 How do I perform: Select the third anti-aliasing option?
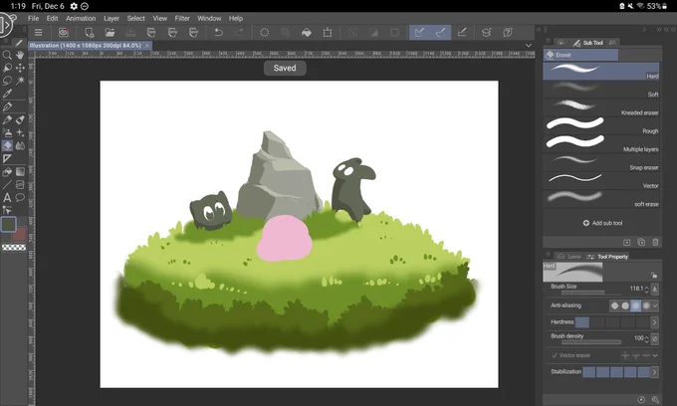(635, 305)
